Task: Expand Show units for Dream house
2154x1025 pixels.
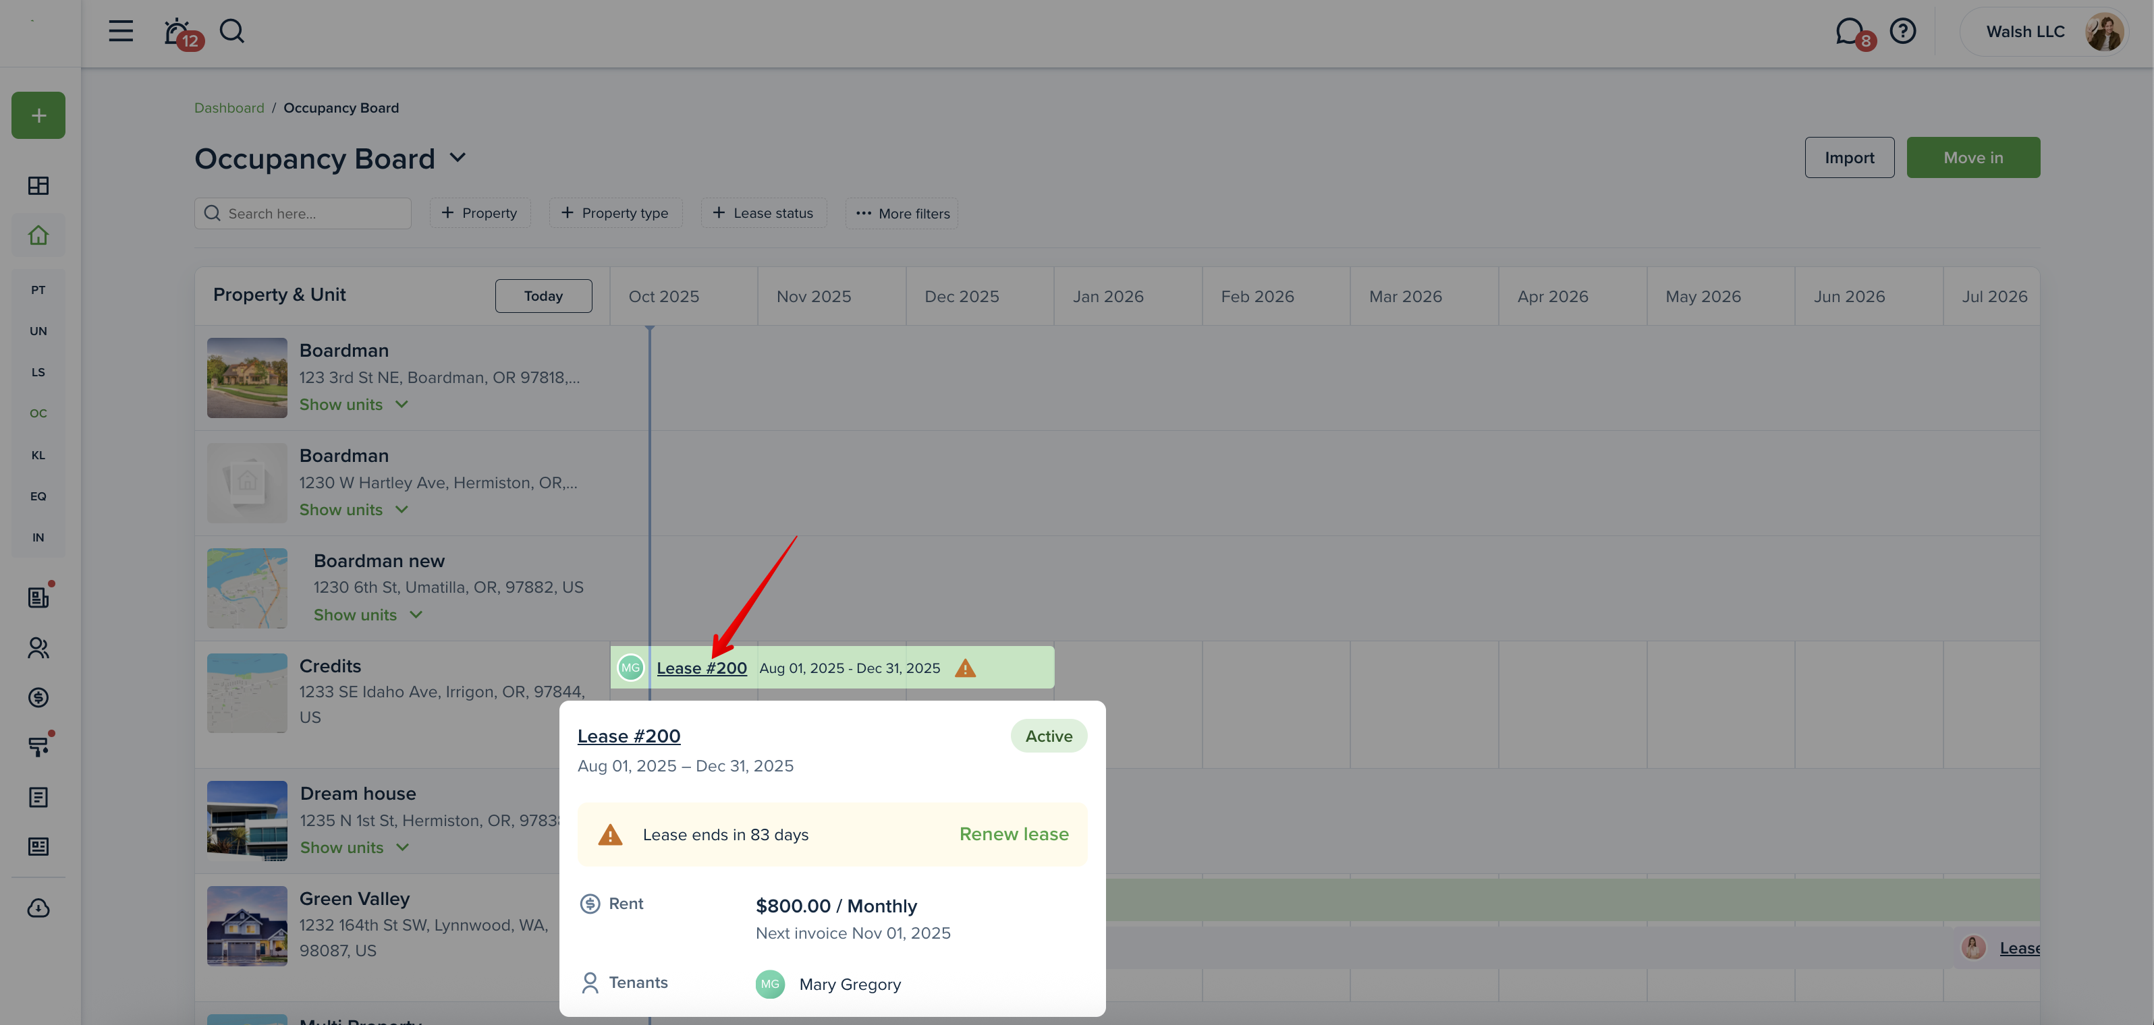Action: [354, 847]
